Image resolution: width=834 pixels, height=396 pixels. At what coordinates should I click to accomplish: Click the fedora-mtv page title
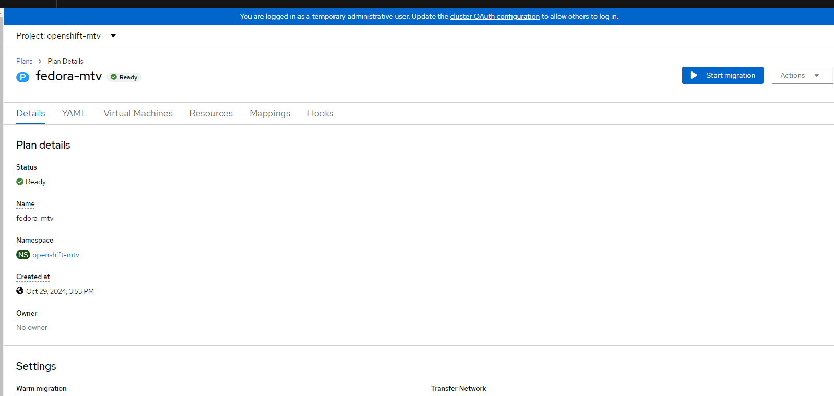(x=69, y=76)
